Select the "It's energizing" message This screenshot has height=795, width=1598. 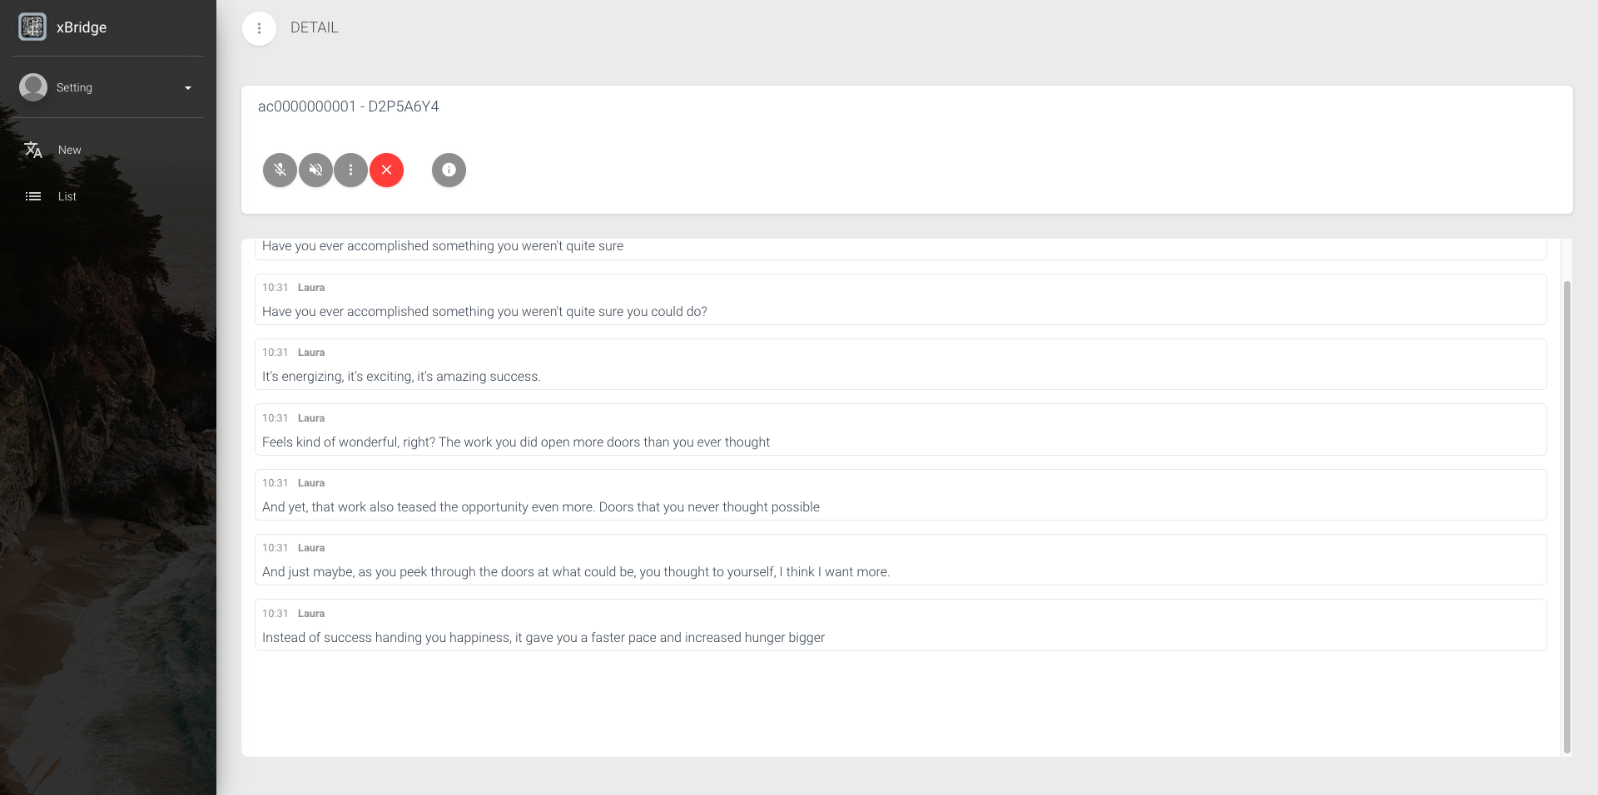coord(401,377)
